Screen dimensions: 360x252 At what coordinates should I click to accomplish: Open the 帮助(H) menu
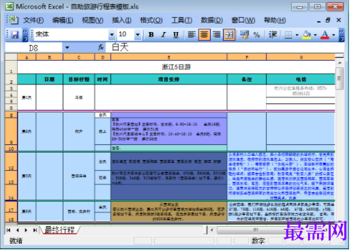[275, 20]
